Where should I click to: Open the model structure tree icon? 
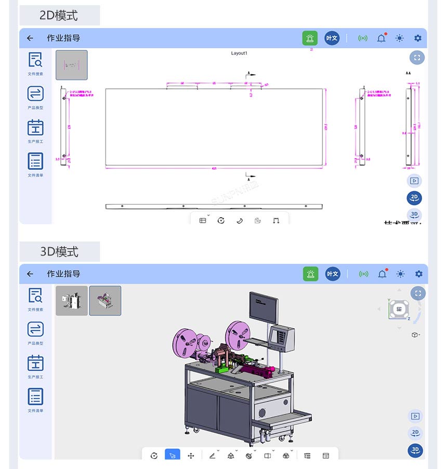307,455
